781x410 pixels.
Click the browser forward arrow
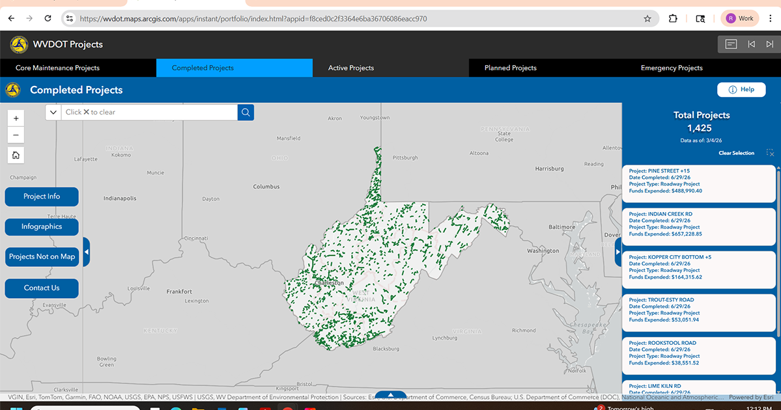(29, 18)
